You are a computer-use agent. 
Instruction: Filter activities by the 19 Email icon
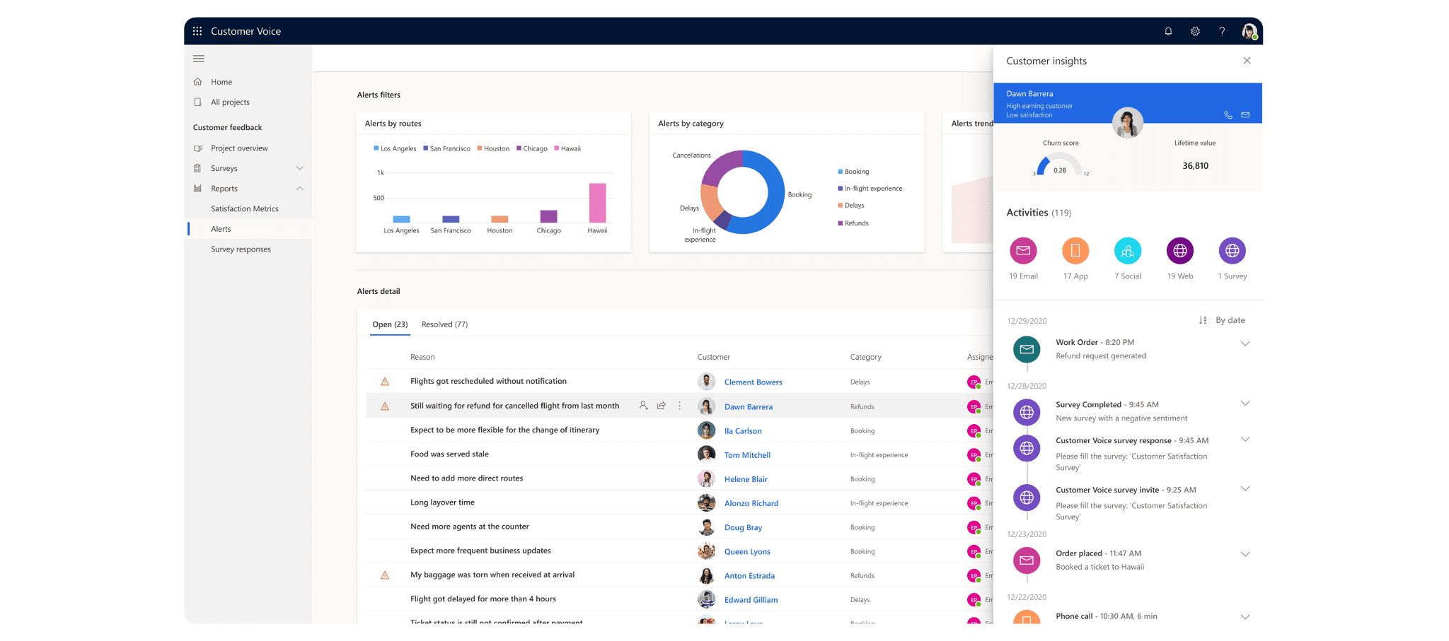tap(1023, 250)
